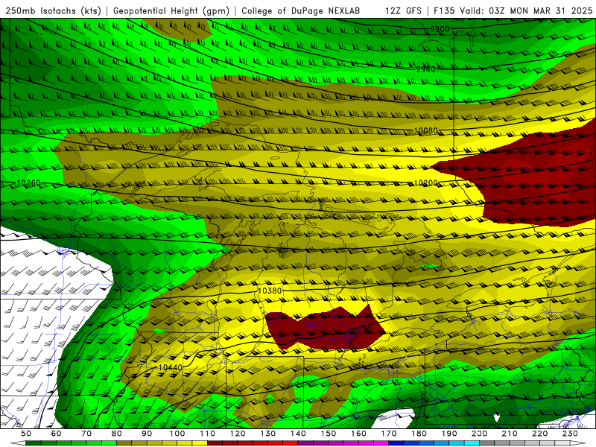Select the 10380 height contour label
The height and width of the screenshot is (447, 596).
[x=270, y=291]
